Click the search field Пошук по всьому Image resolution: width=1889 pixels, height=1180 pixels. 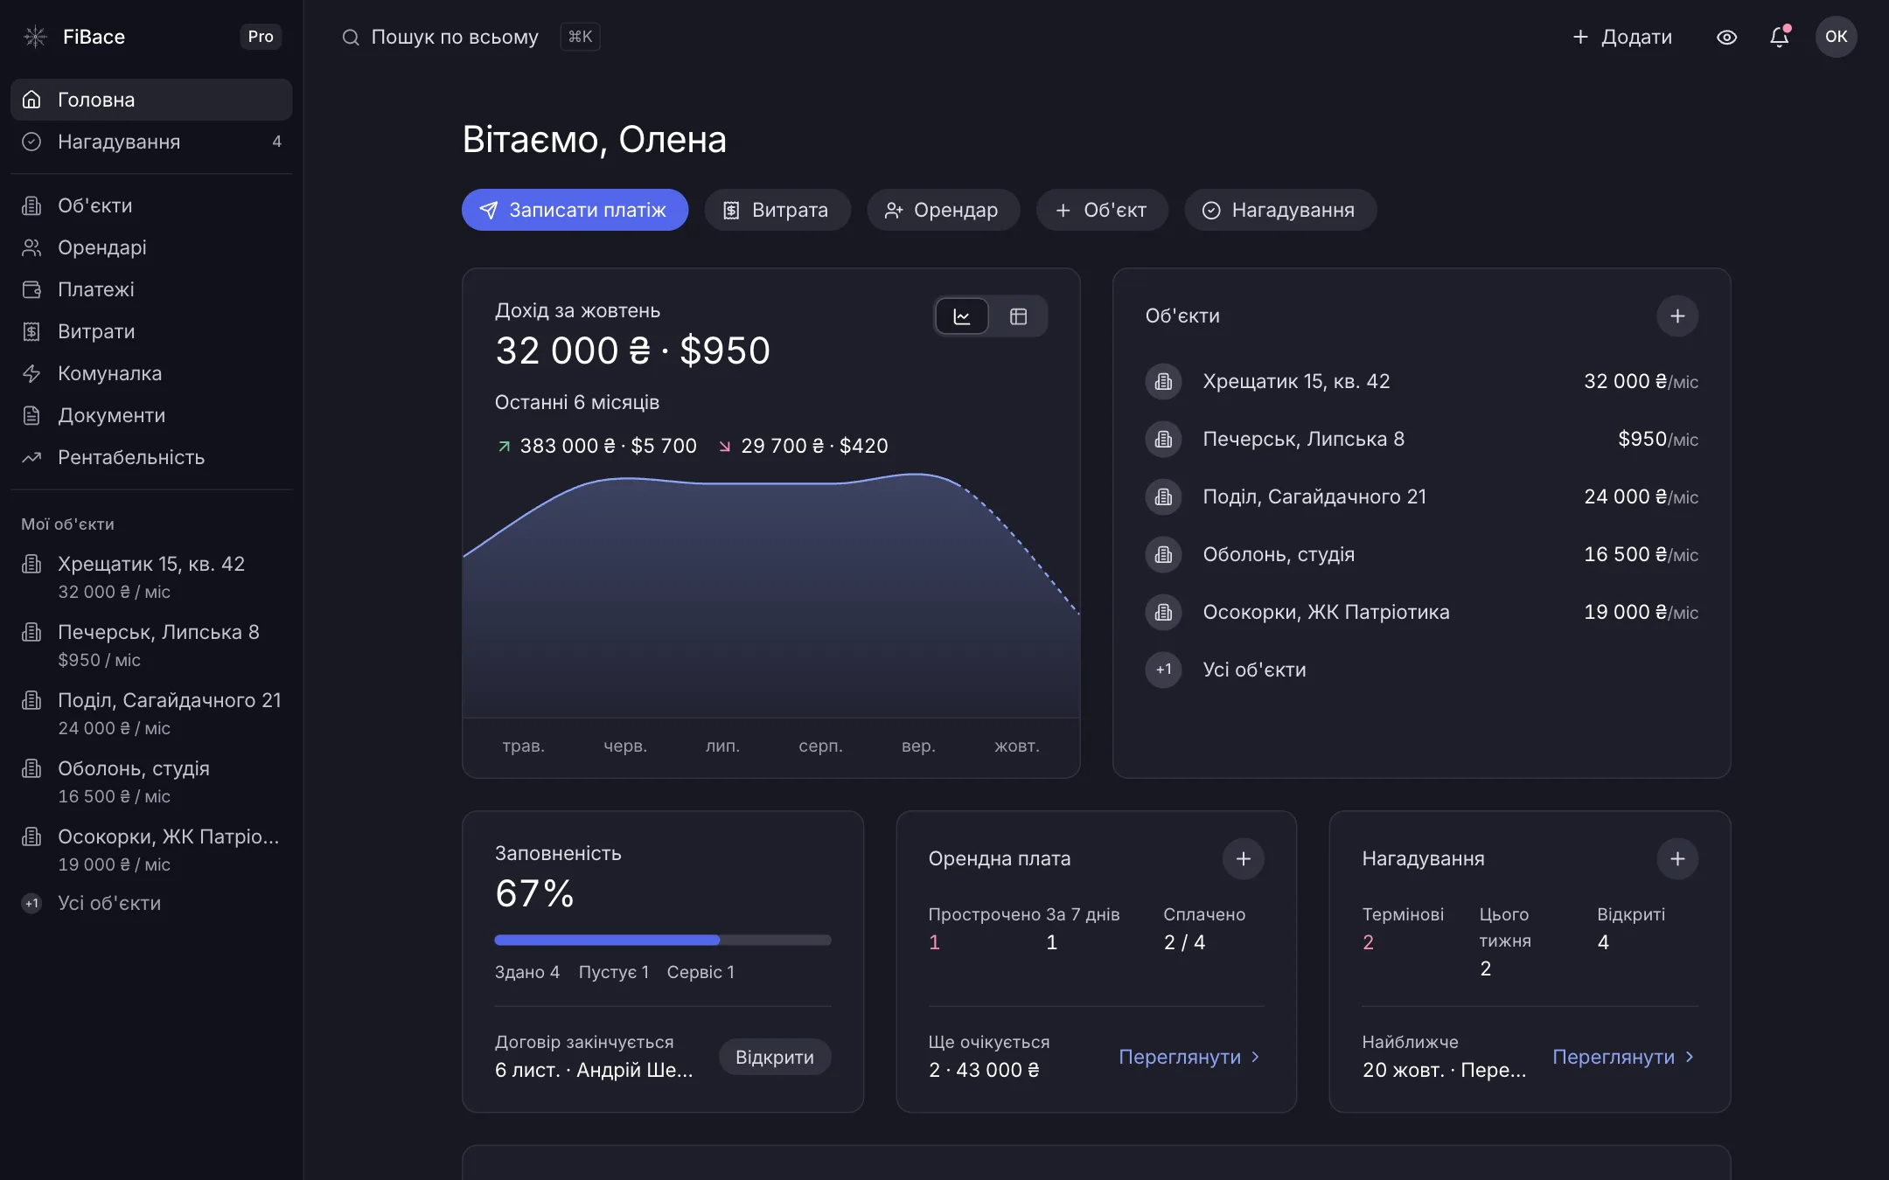point(471,37)
